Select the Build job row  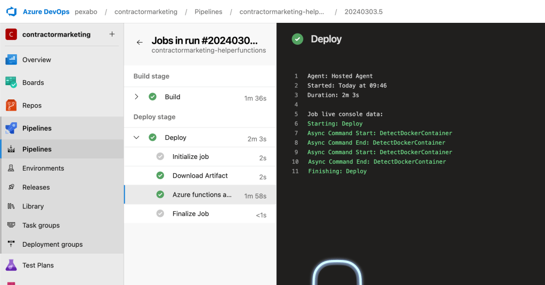coord(200,97)
